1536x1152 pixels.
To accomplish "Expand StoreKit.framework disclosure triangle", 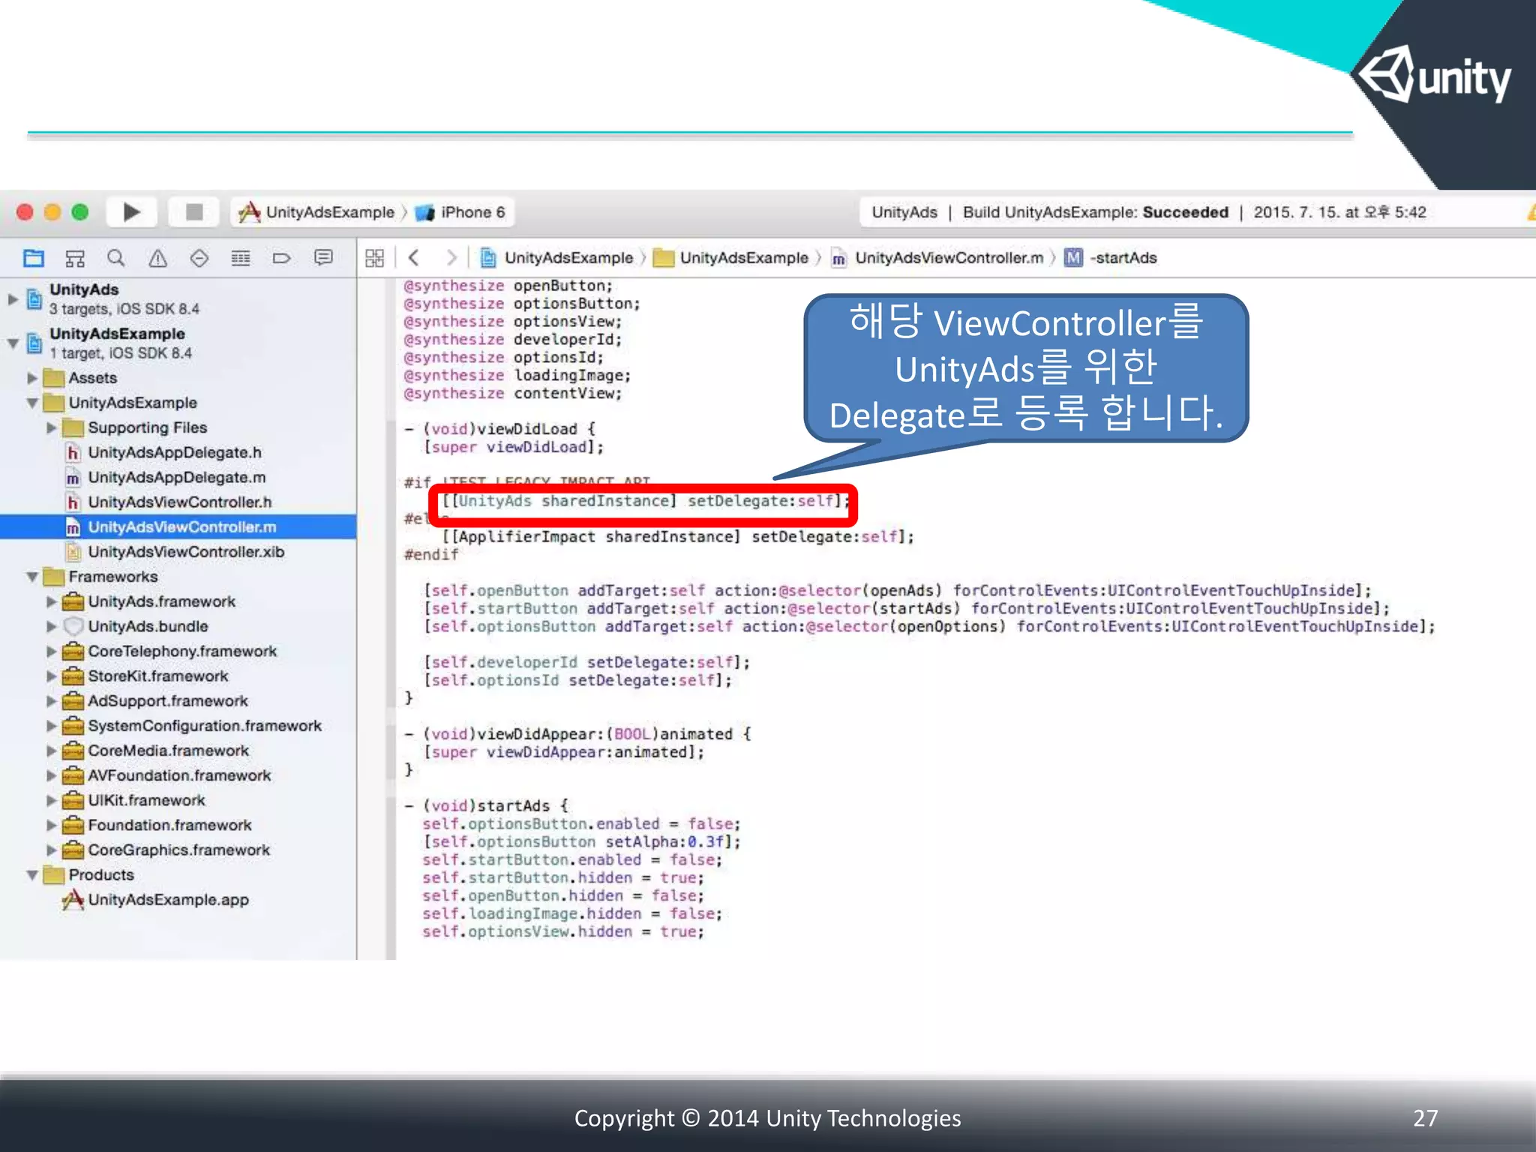I will (52, 676).
